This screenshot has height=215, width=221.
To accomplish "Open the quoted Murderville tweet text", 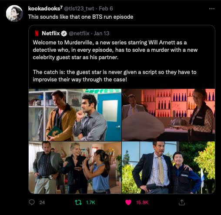I will 115,61.
